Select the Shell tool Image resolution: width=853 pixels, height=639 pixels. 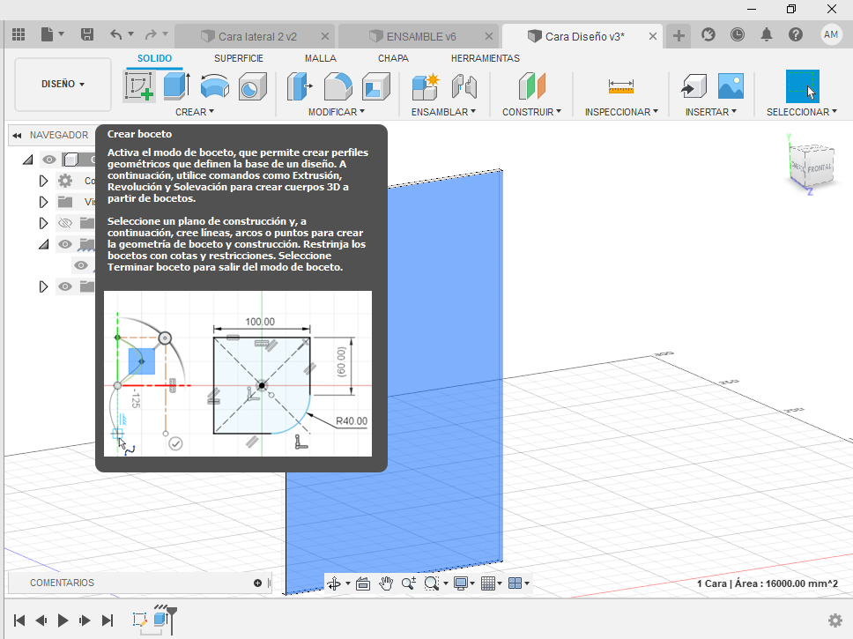[376, 86]
